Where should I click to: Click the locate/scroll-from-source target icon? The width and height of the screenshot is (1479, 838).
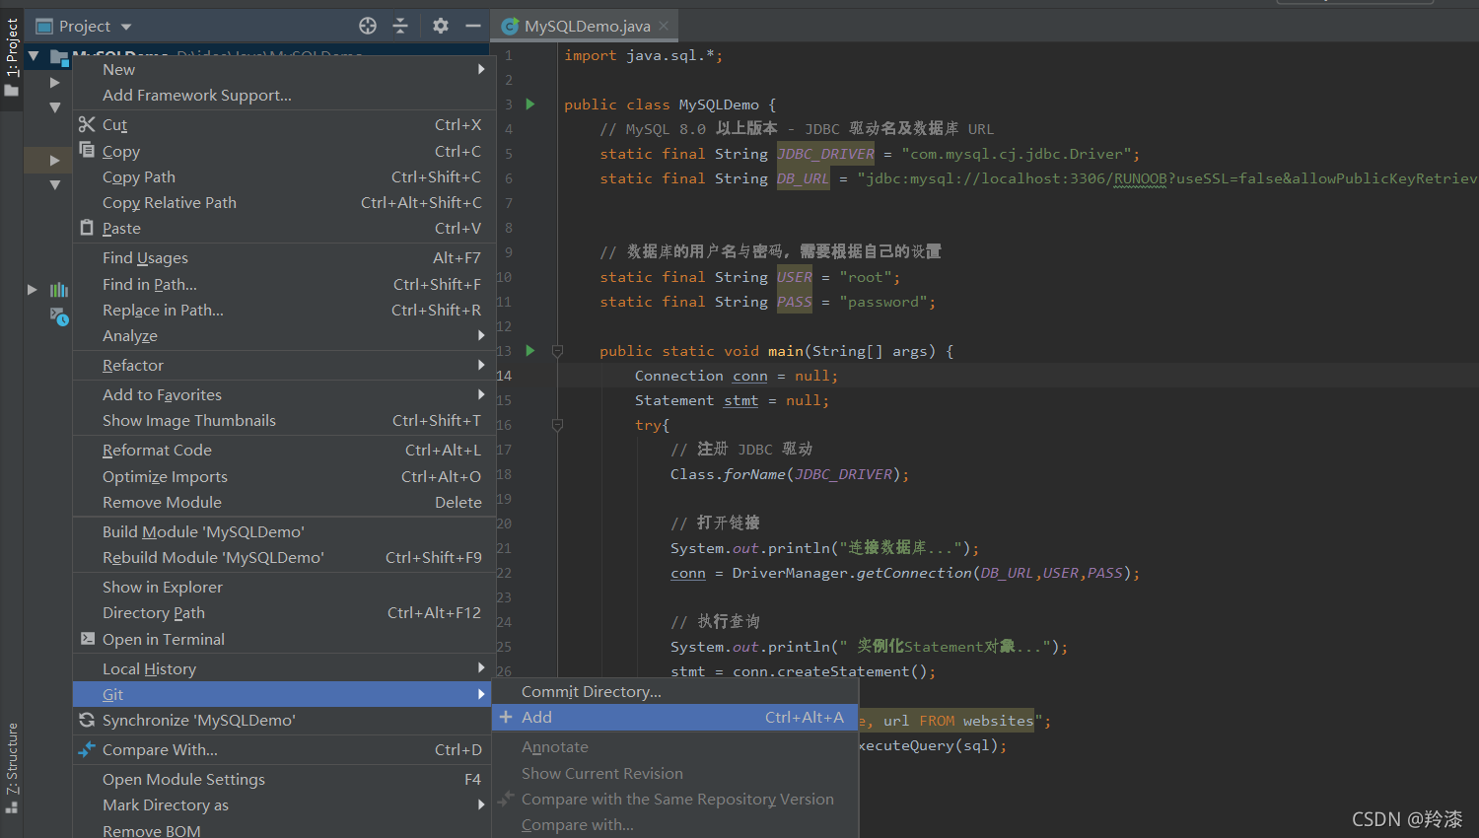pos(368,26)
